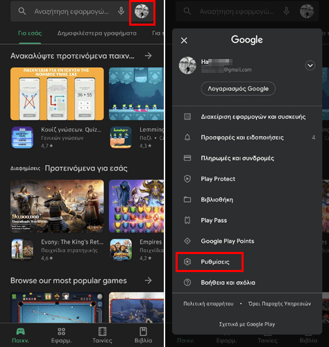329x347 pixels.
Task: Tap the microphone icon in left search bar
Action: 121,11
